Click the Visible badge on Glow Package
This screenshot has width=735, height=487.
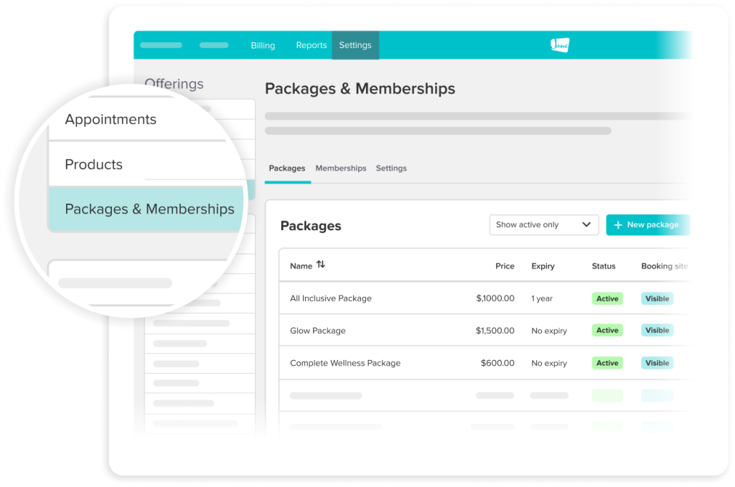657,330
